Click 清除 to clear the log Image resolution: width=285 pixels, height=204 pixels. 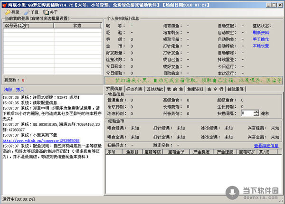tap(8, 89)
